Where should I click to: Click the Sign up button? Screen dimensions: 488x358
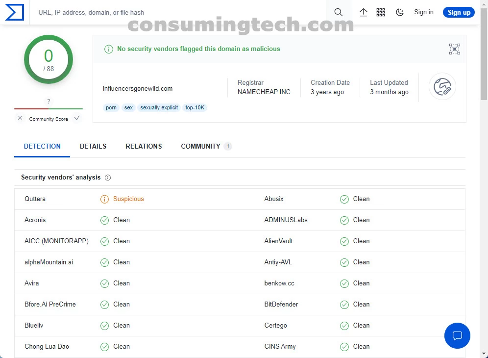point(459,12)
